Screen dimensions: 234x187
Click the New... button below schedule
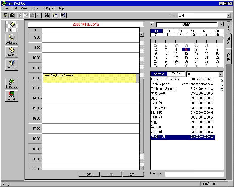pos(133,174)
